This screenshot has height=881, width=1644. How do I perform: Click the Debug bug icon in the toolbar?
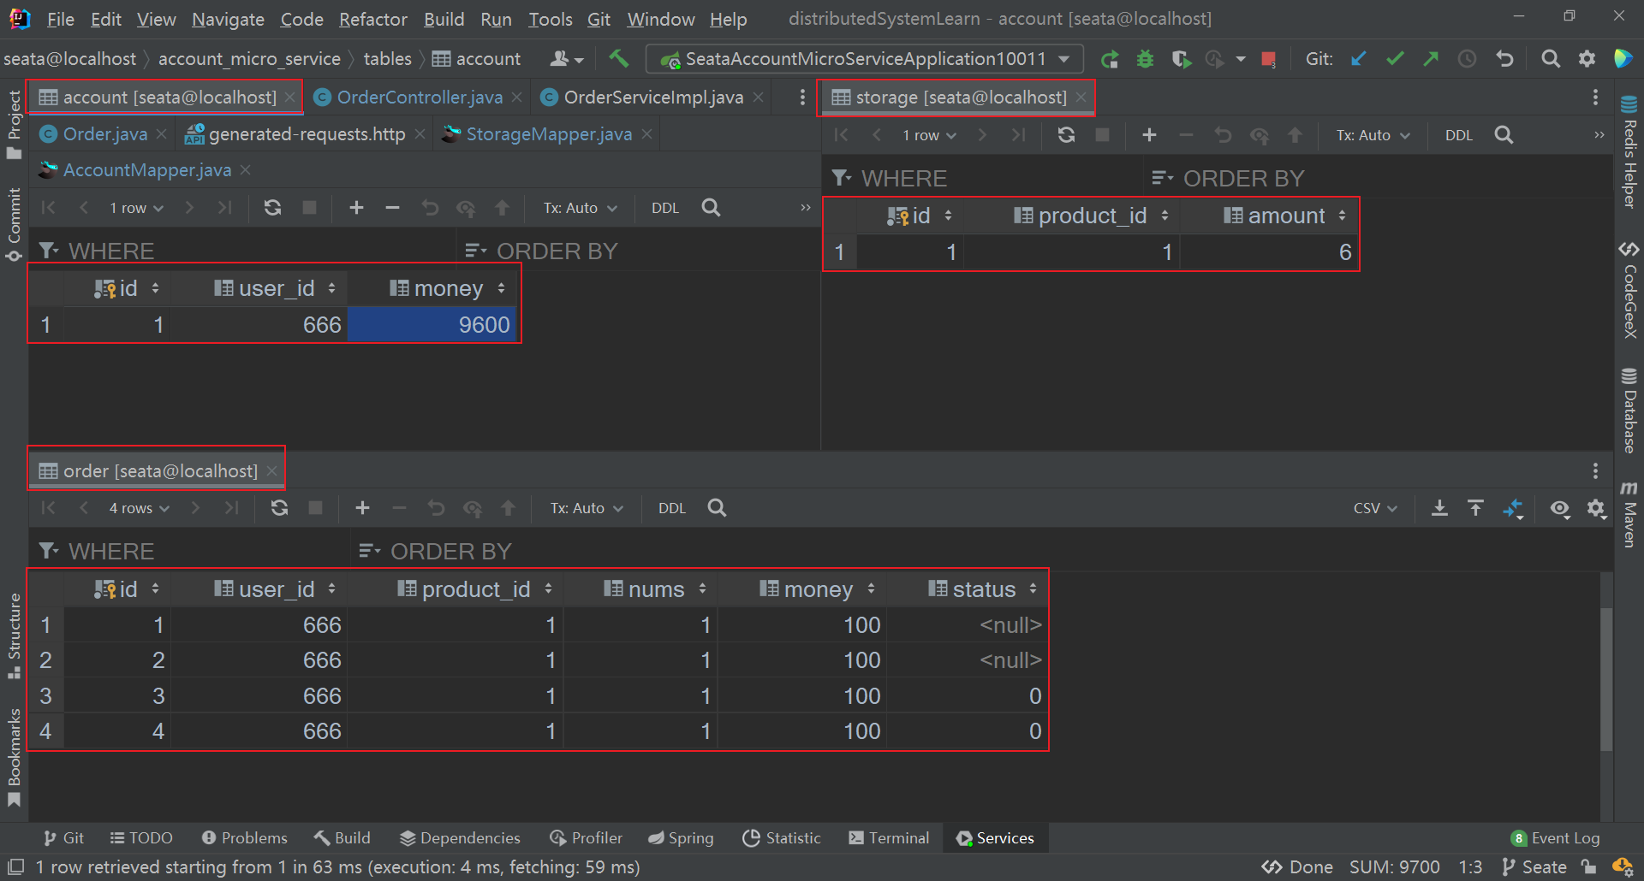[1145, 59]
